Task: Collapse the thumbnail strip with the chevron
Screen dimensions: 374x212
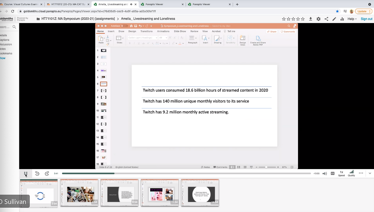Action: click(370, 173)
